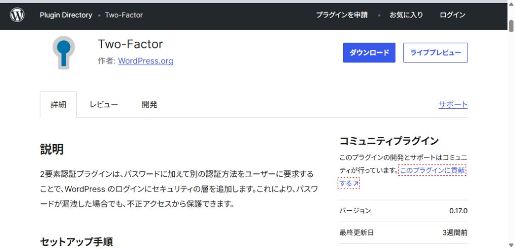This screenshot has width=515, height=249.
Task: Click the Two-Factor plugin title
Action: pyautogui.click(x=130, y=44)
